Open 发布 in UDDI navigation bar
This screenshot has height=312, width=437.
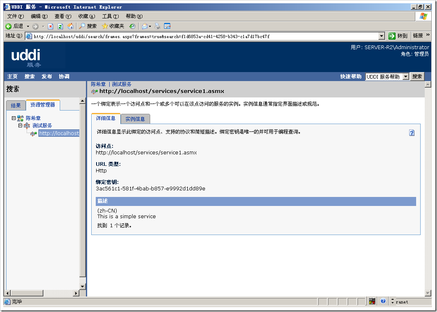[47, 77]
